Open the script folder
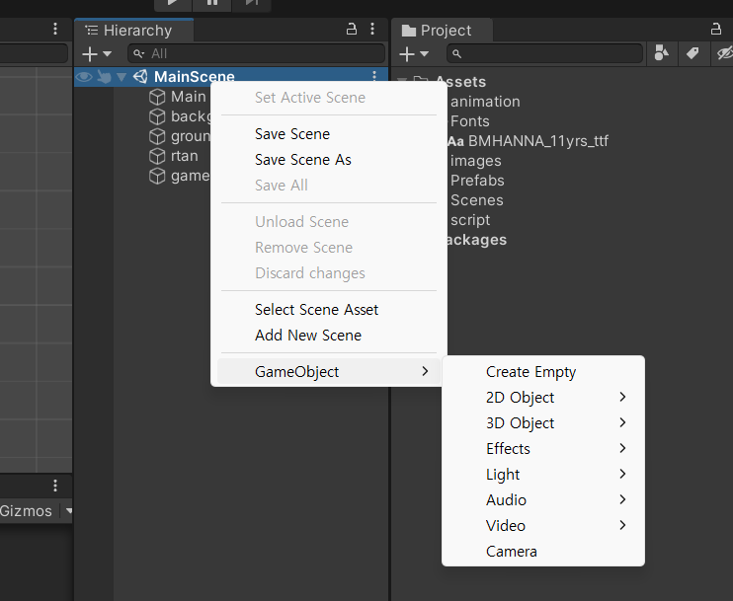The image size is (733, 601). [470, 220]
